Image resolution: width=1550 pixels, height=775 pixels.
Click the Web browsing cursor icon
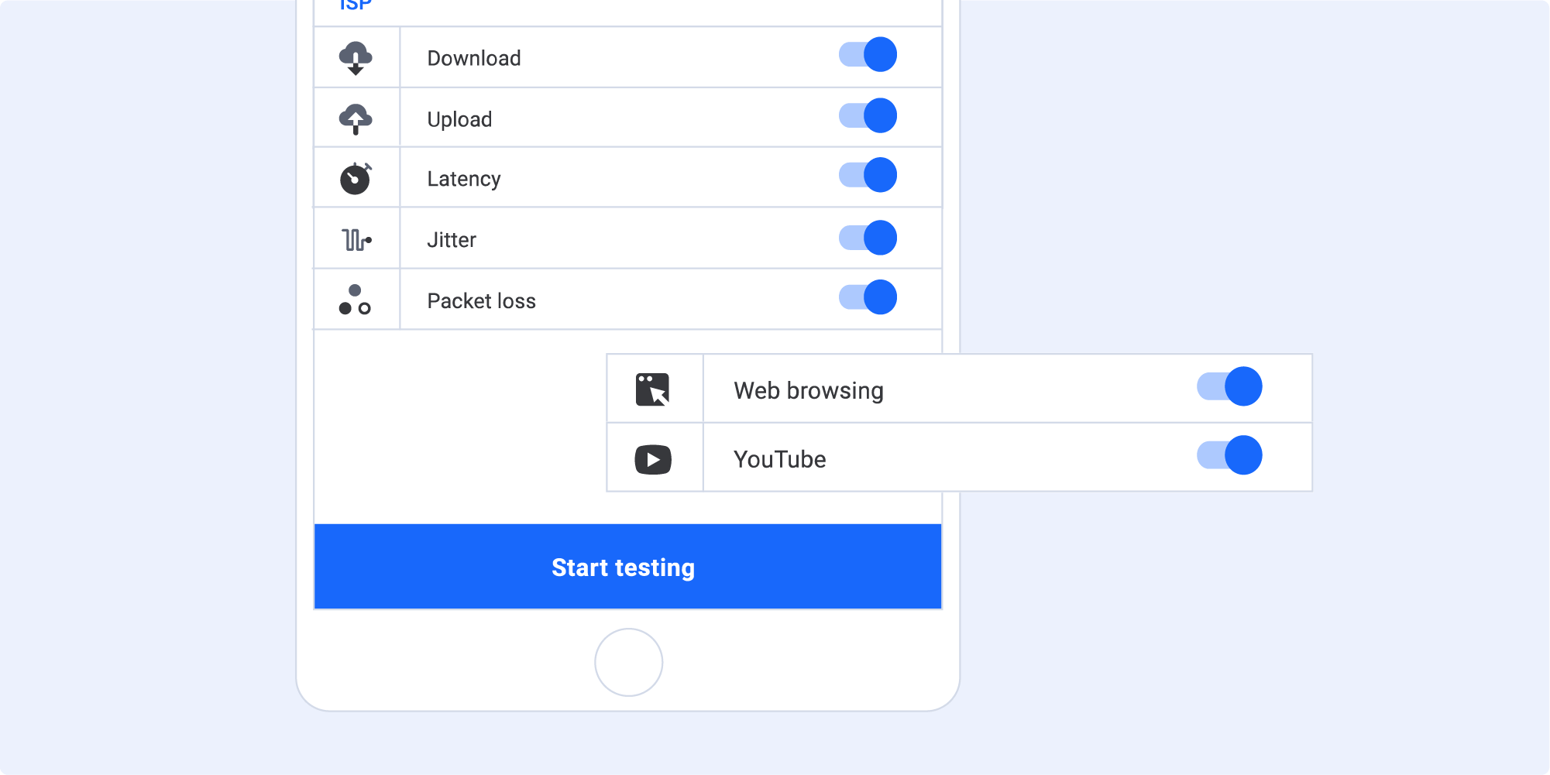click(x=653, y=389)
